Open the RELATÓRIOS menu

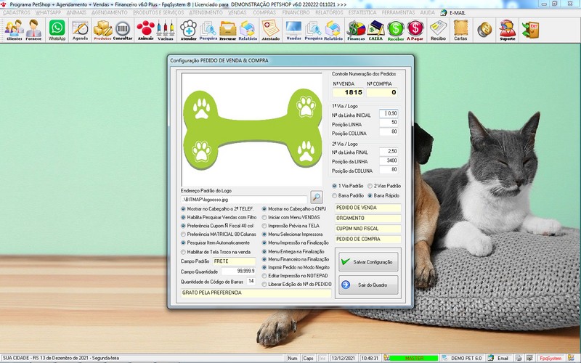click(x=329, y=12)
